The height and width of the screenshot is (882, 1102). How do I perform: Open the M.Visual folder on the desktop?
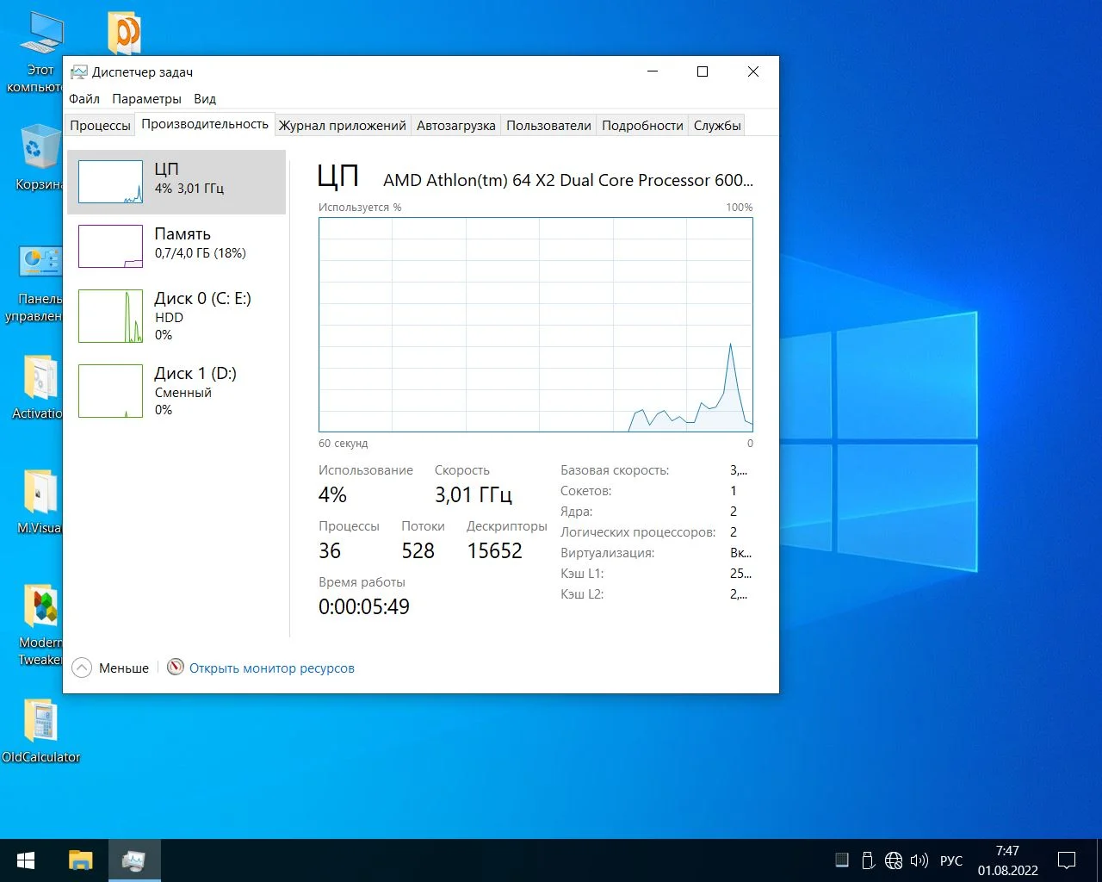(x=40, y=502)
